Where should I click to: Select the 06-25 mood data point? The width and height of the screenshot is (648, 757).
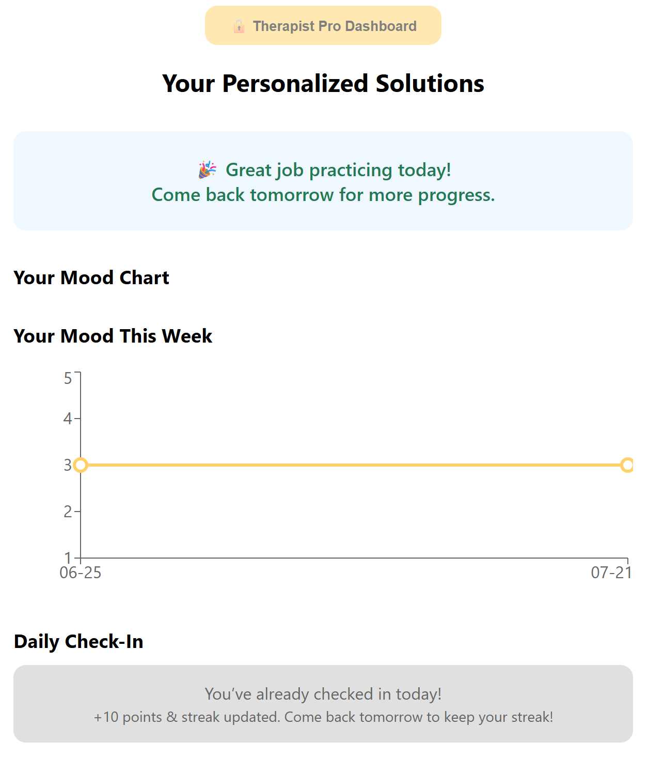pos(81,465)
